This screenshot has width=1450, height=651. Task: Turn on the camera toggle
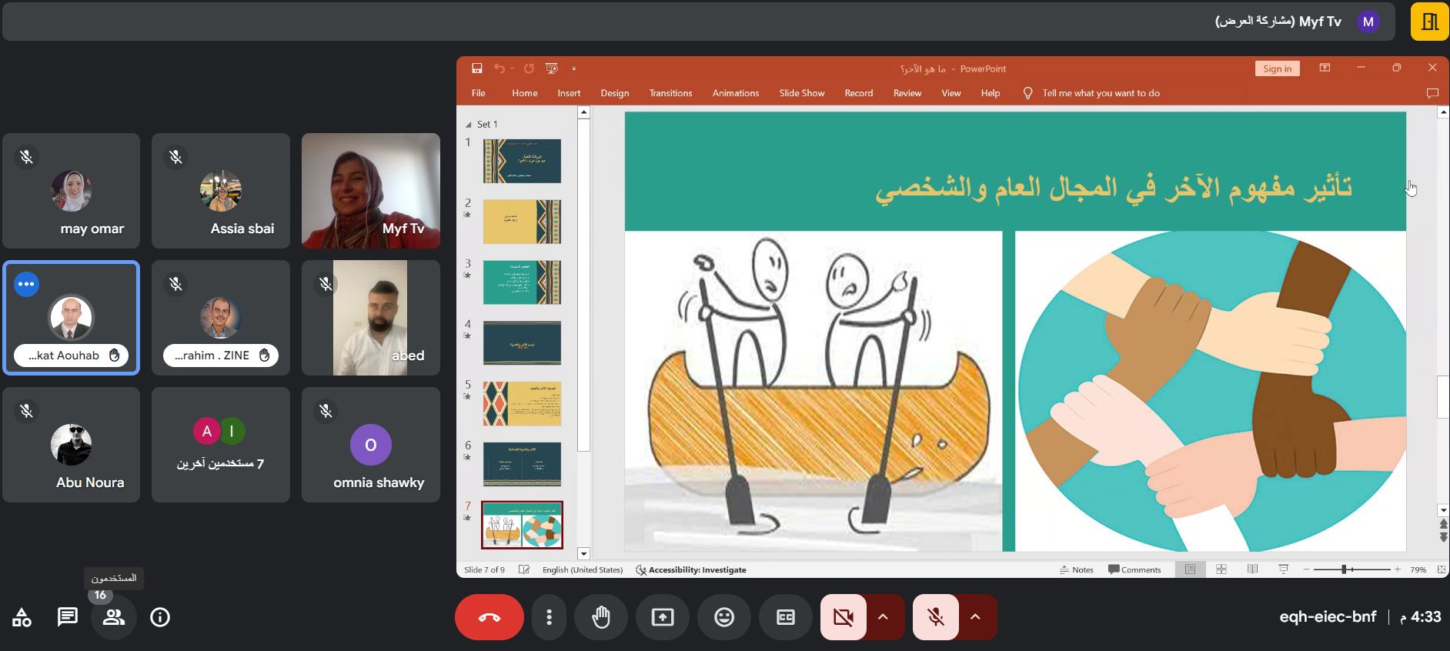click(x=844, y=617)
